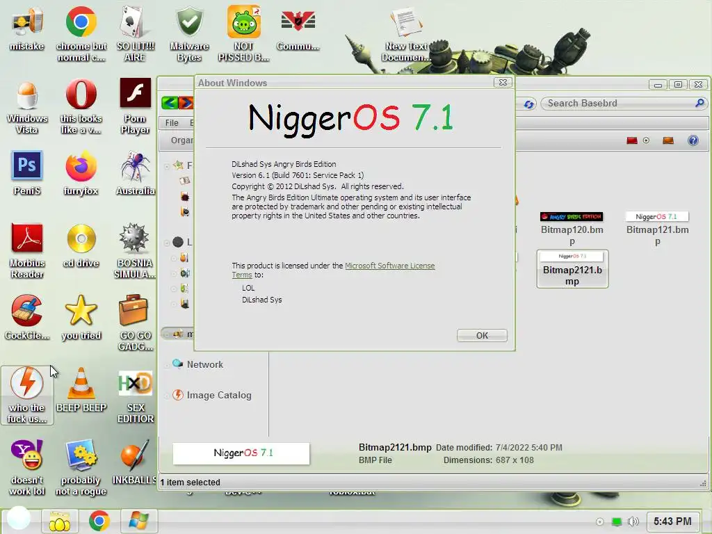The image size is (712, 534).
Task: Click the orange Forward arrow in Explorer
Action: pyautogui.click(x=186, y=103)
